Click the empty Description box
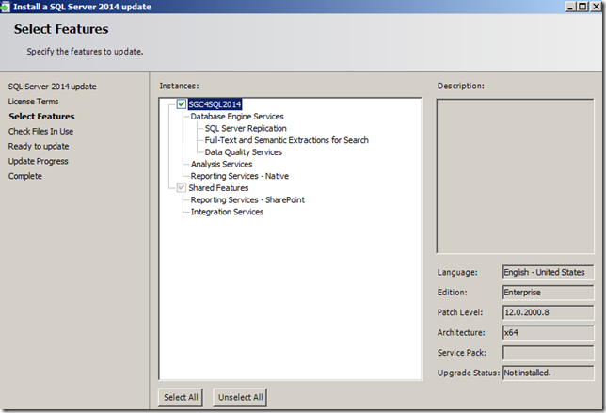This screenshot has height=413, width=606. 515,176
